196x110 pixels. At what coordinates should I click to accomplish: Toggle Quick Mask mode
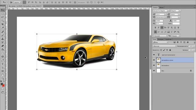tap(3, 89)
